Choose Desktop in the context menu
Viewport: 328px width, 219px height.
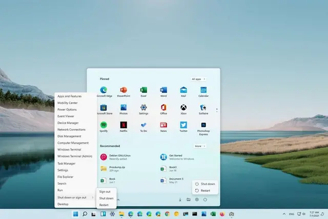pyautogui.click(x=63, y=204)
